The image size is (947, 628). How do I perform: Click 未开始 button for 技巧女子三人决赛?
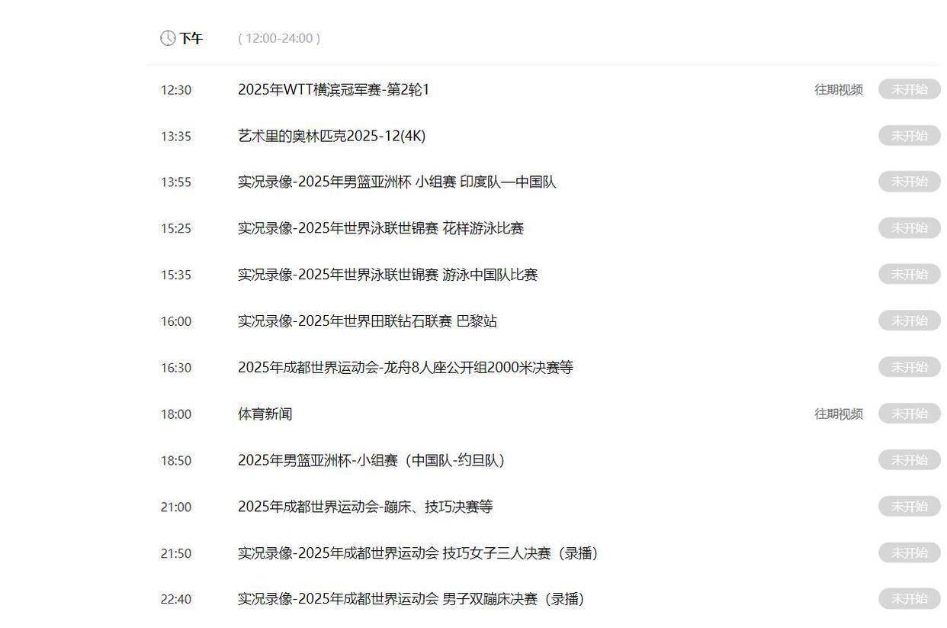coord(909,552)
